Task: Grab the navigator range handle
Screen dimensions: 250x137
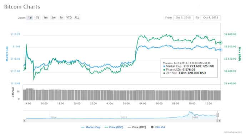Action: pyautogui.click(x=217, y=115)
